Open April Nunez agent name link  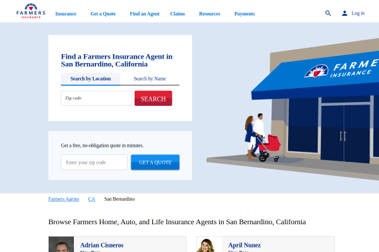(x=244, y=245)
